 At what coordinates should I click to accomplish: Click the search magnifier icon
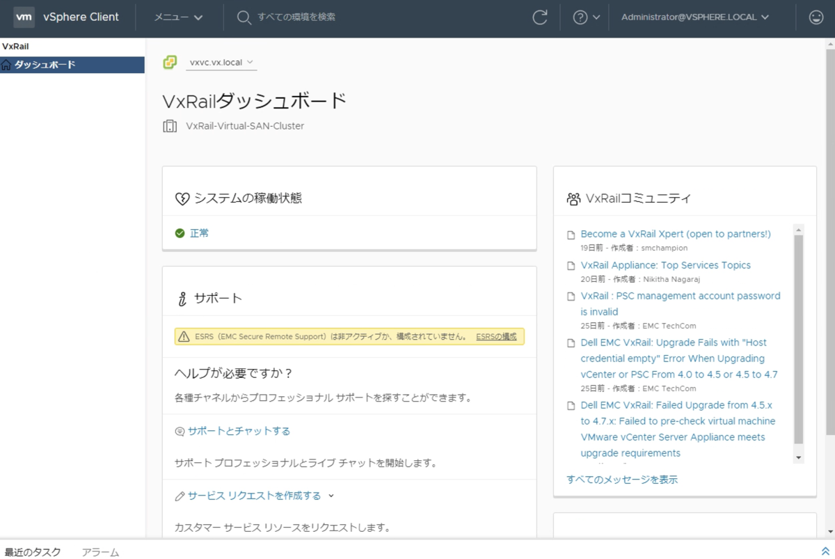tap(244, 17)
